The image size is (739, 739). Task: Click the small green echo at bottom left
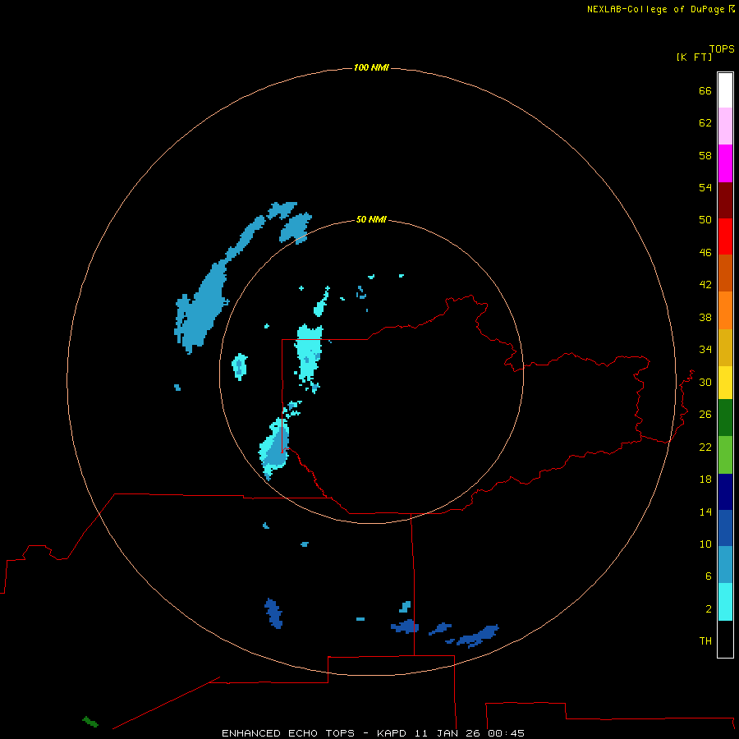(x=90, y=722)
